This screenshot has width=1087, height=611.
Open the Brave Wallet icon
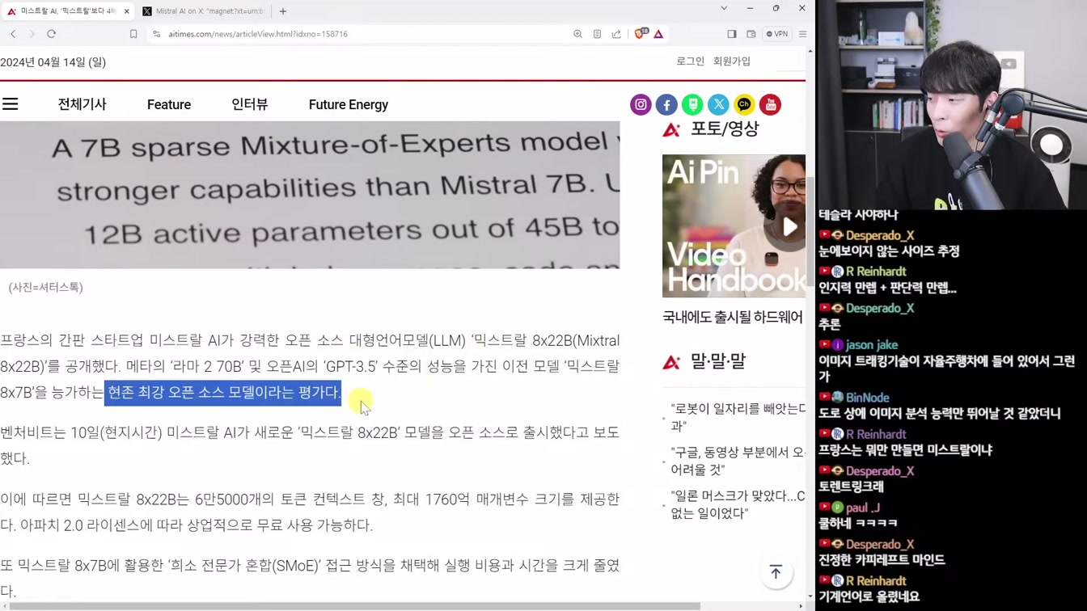pos(751,34)
